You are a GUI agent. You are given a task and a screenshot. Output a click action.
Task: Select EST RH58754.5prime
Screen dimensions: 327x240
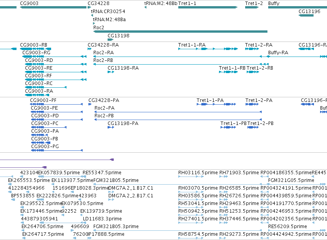click(x=198, y=234)
